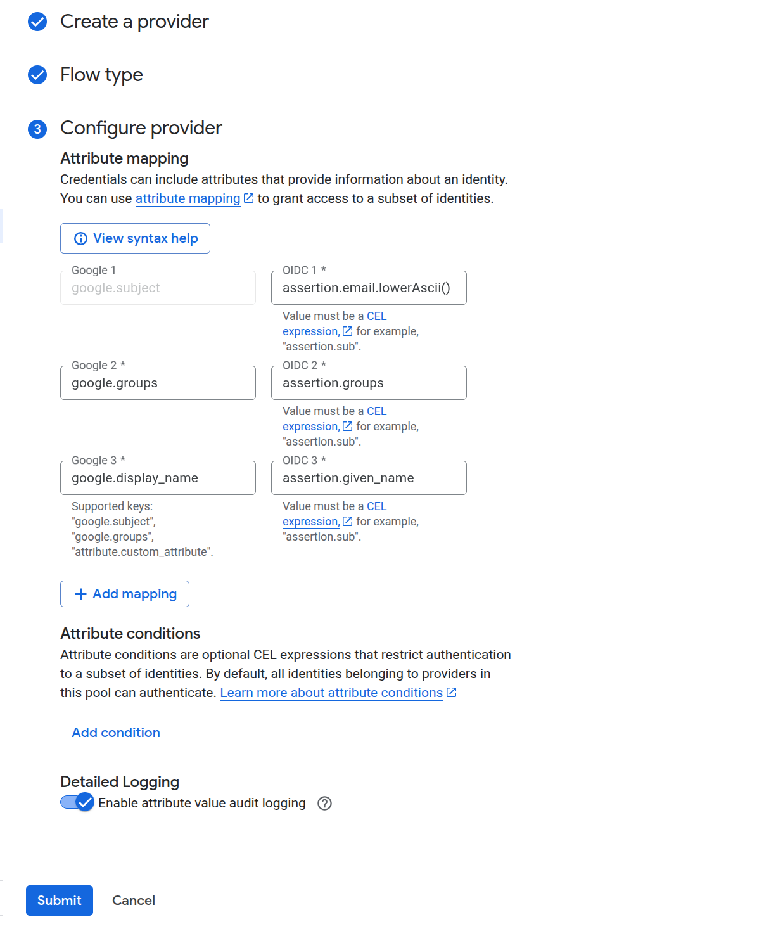Select the Flow type step heading
783x950 pixels.
point(101,75)
